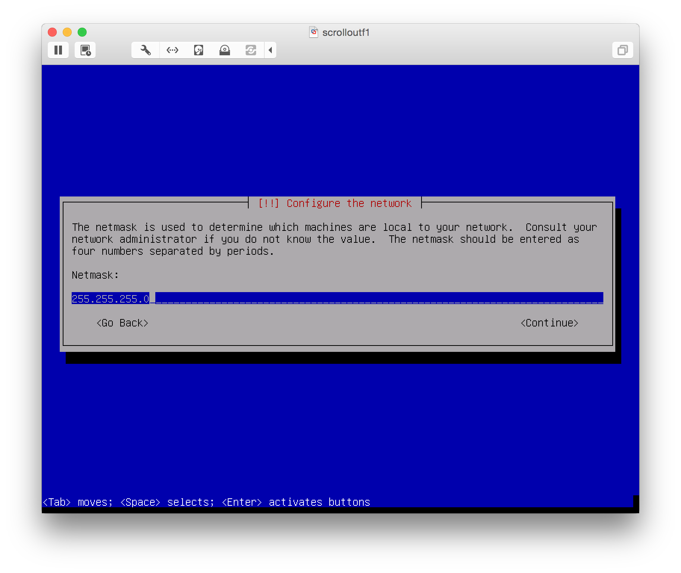Open CD/DVD drive device icon

pyautogui.click(x=225, y=50)
